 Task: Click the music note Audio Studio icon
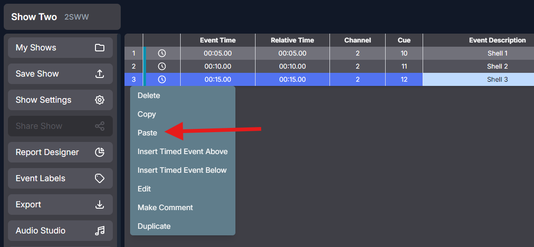(x=99, y=231)
